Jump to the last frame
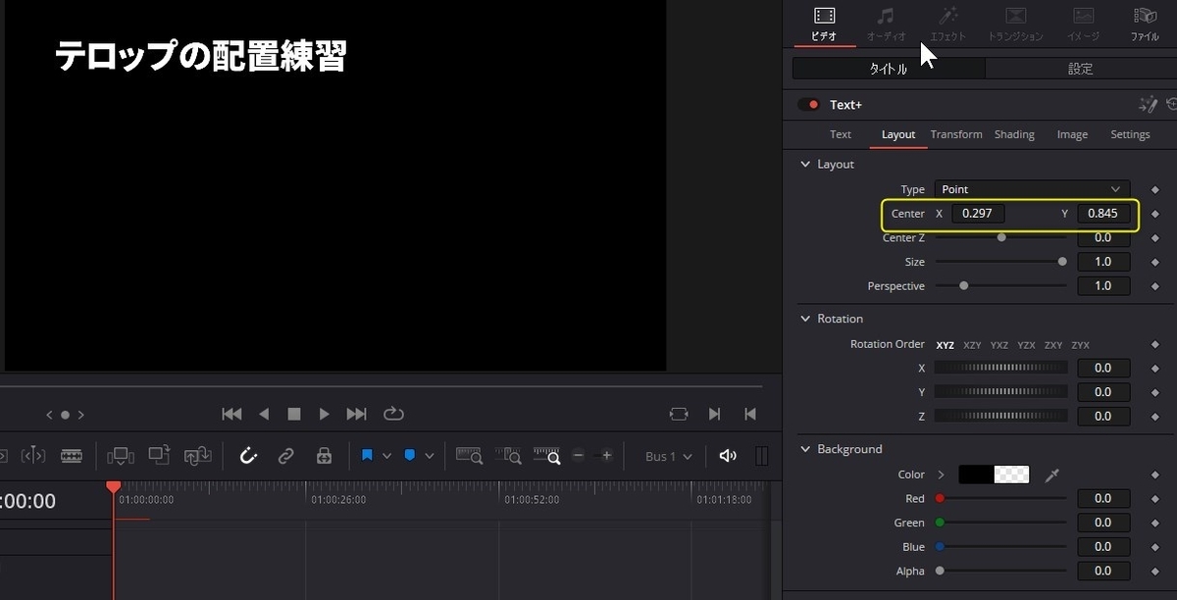This screenshot has height=600, width=1177. (x=357, y=414)
